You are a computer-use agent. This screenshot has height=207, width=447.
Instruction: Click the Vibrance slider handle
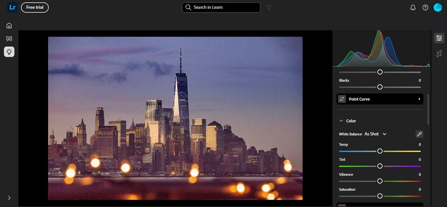pyautogui.click(x=380, y=181)
